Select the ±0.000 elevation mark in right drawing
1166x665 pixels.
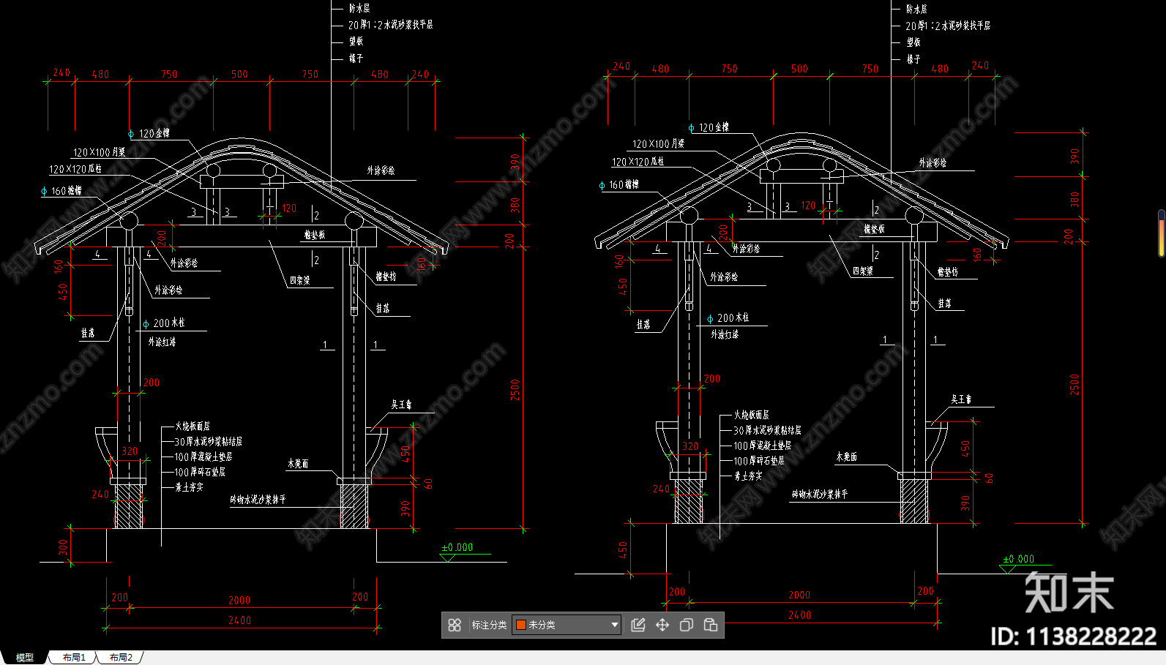tap(1018, 559)
